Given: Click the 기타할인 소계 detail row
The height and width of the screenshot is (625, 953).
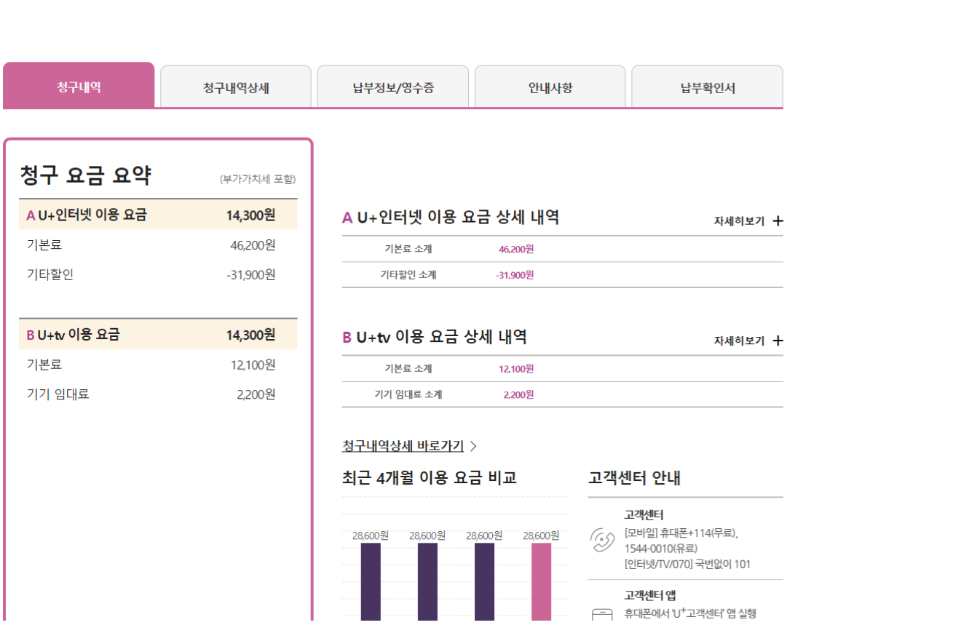Looking at the screenshot, I should click(x=563, y=275).
